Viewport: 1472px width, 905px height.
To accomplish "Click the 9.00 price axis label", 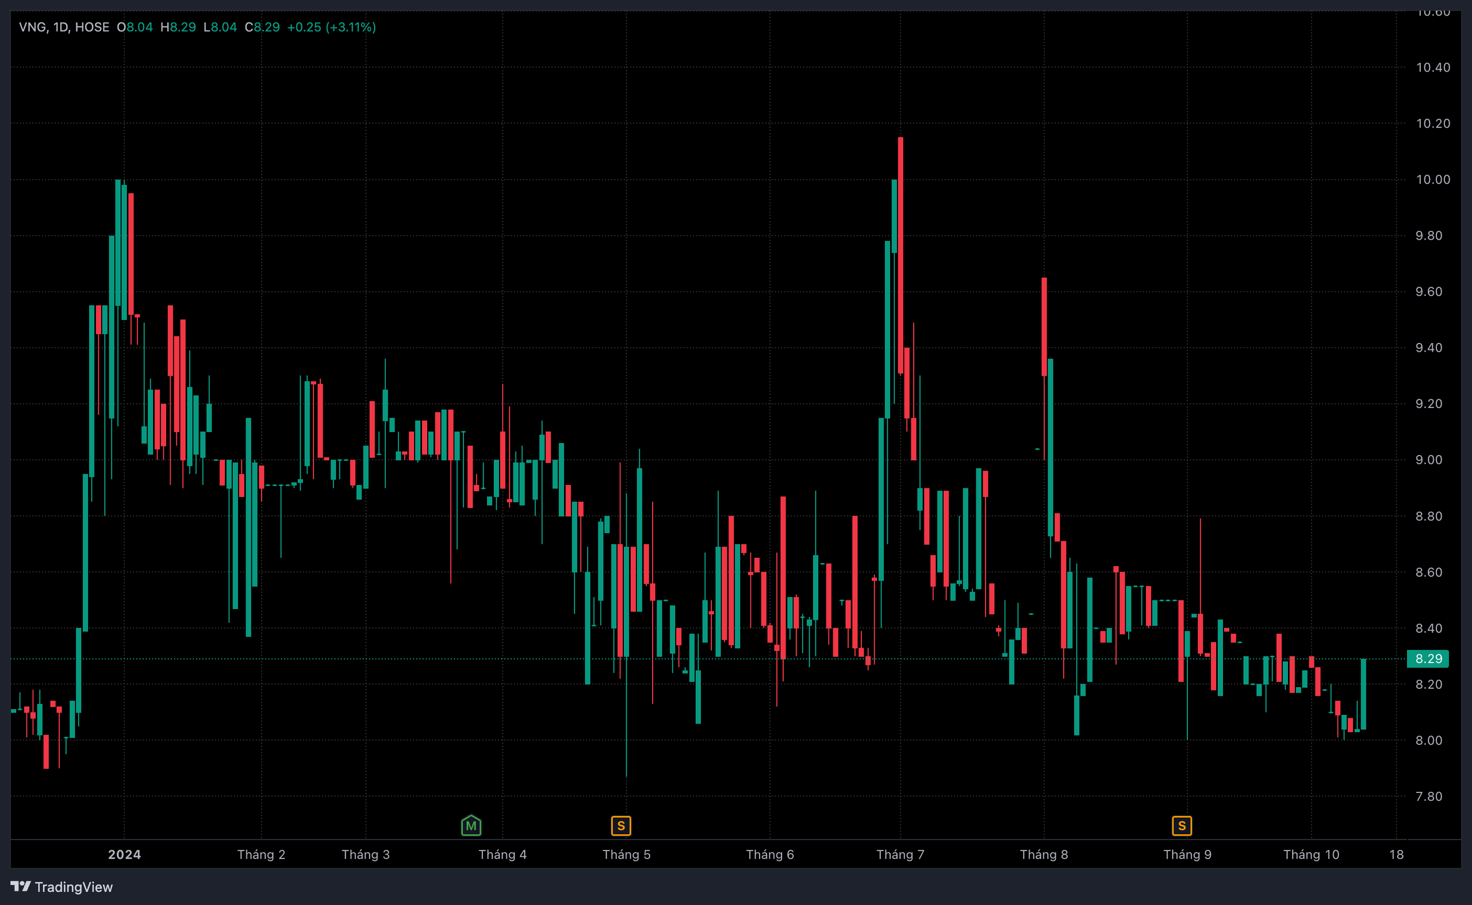I will point(1429,460).
